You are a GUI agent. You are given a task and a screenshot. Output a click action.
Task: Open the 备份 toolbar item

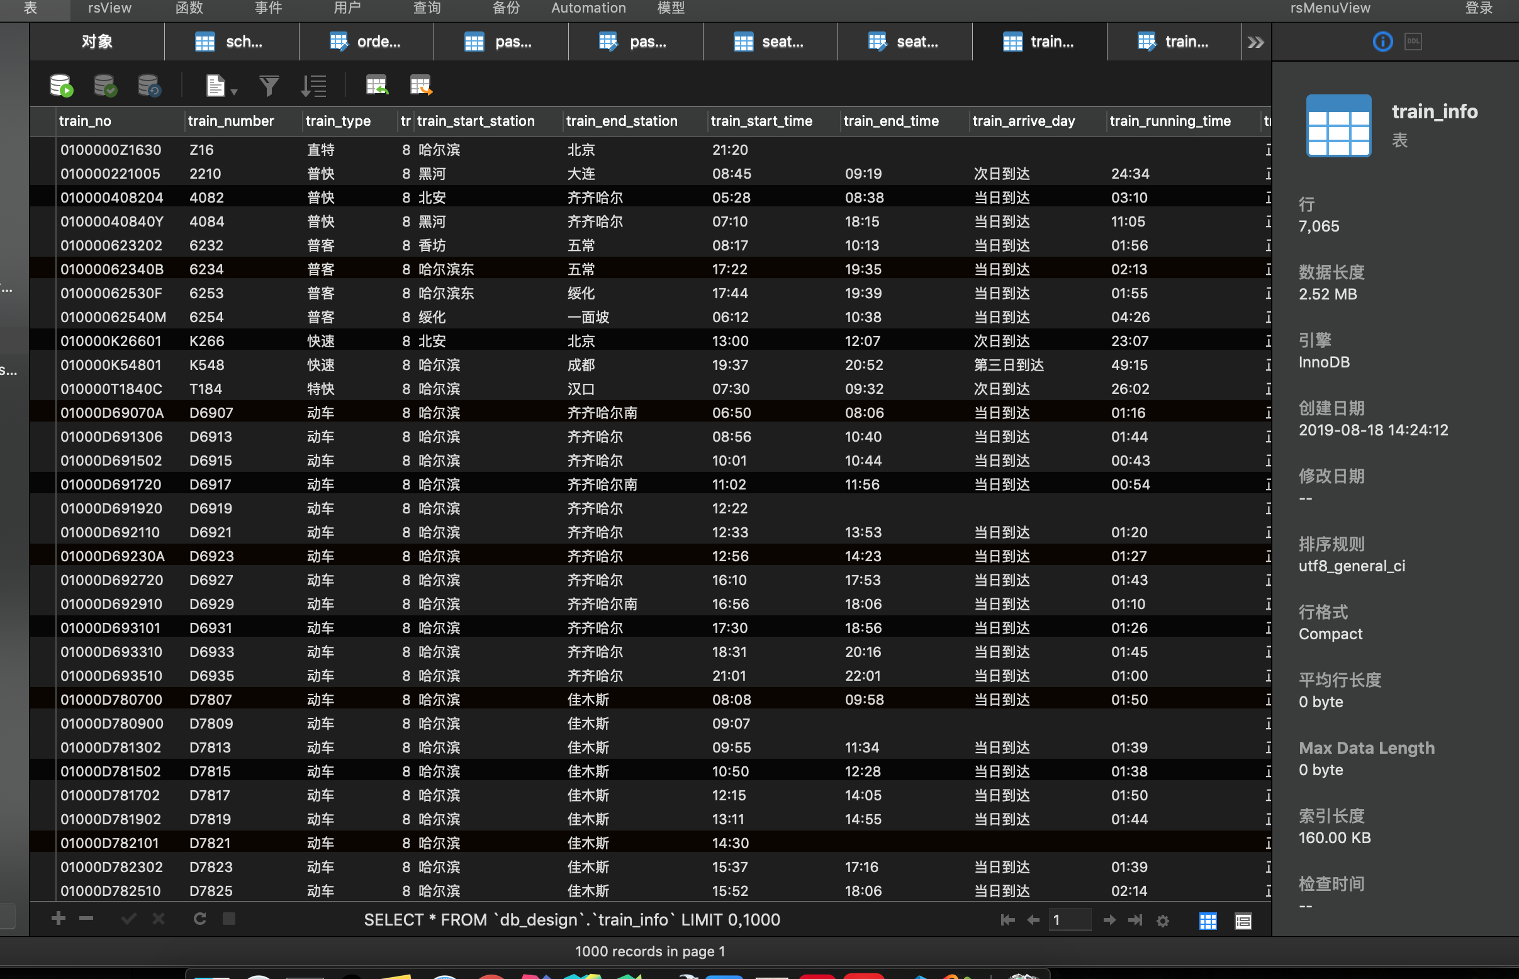point(506,8)
